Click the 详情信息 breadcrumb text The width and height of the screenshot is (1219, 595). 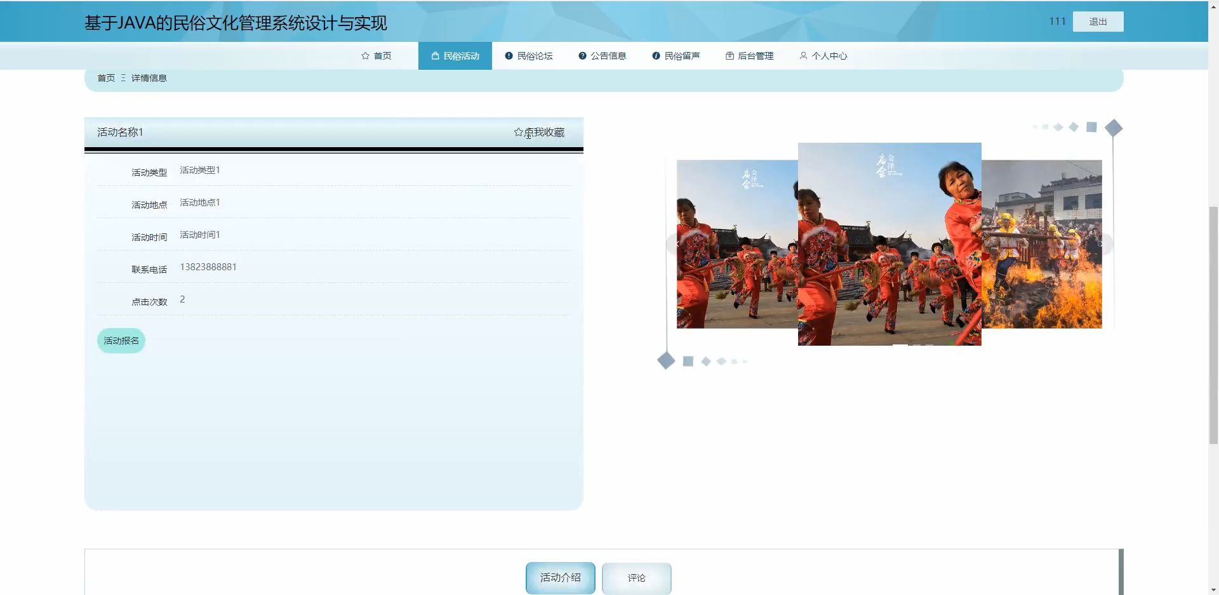pos(149,78)
